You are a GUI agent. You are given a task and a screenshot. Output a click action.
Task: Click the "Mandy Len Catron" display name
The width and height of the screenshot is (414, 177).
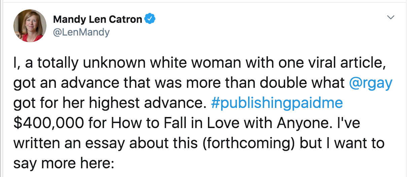click(x=98, y=19)
